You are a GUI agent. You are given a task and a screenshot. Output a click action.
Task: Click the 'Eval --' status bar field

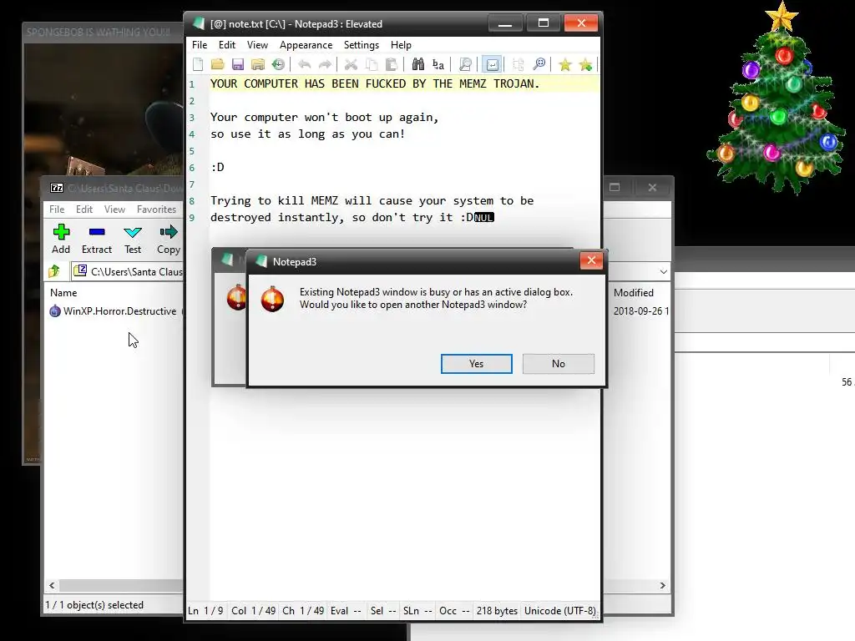pyautogui.click(x=346, y=611)
